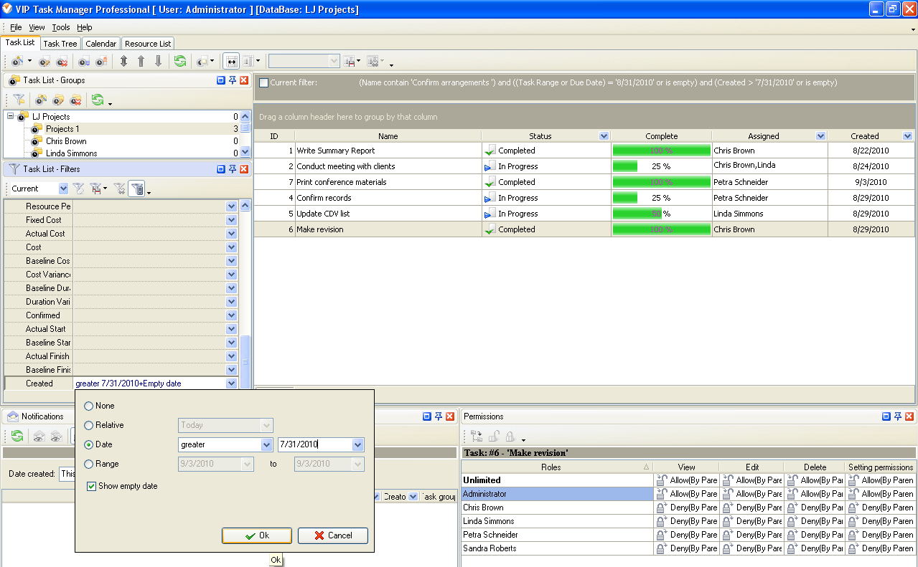Open the Status column filter dropdown
This screenshot has height=567, width=918.
pos(603,136)
